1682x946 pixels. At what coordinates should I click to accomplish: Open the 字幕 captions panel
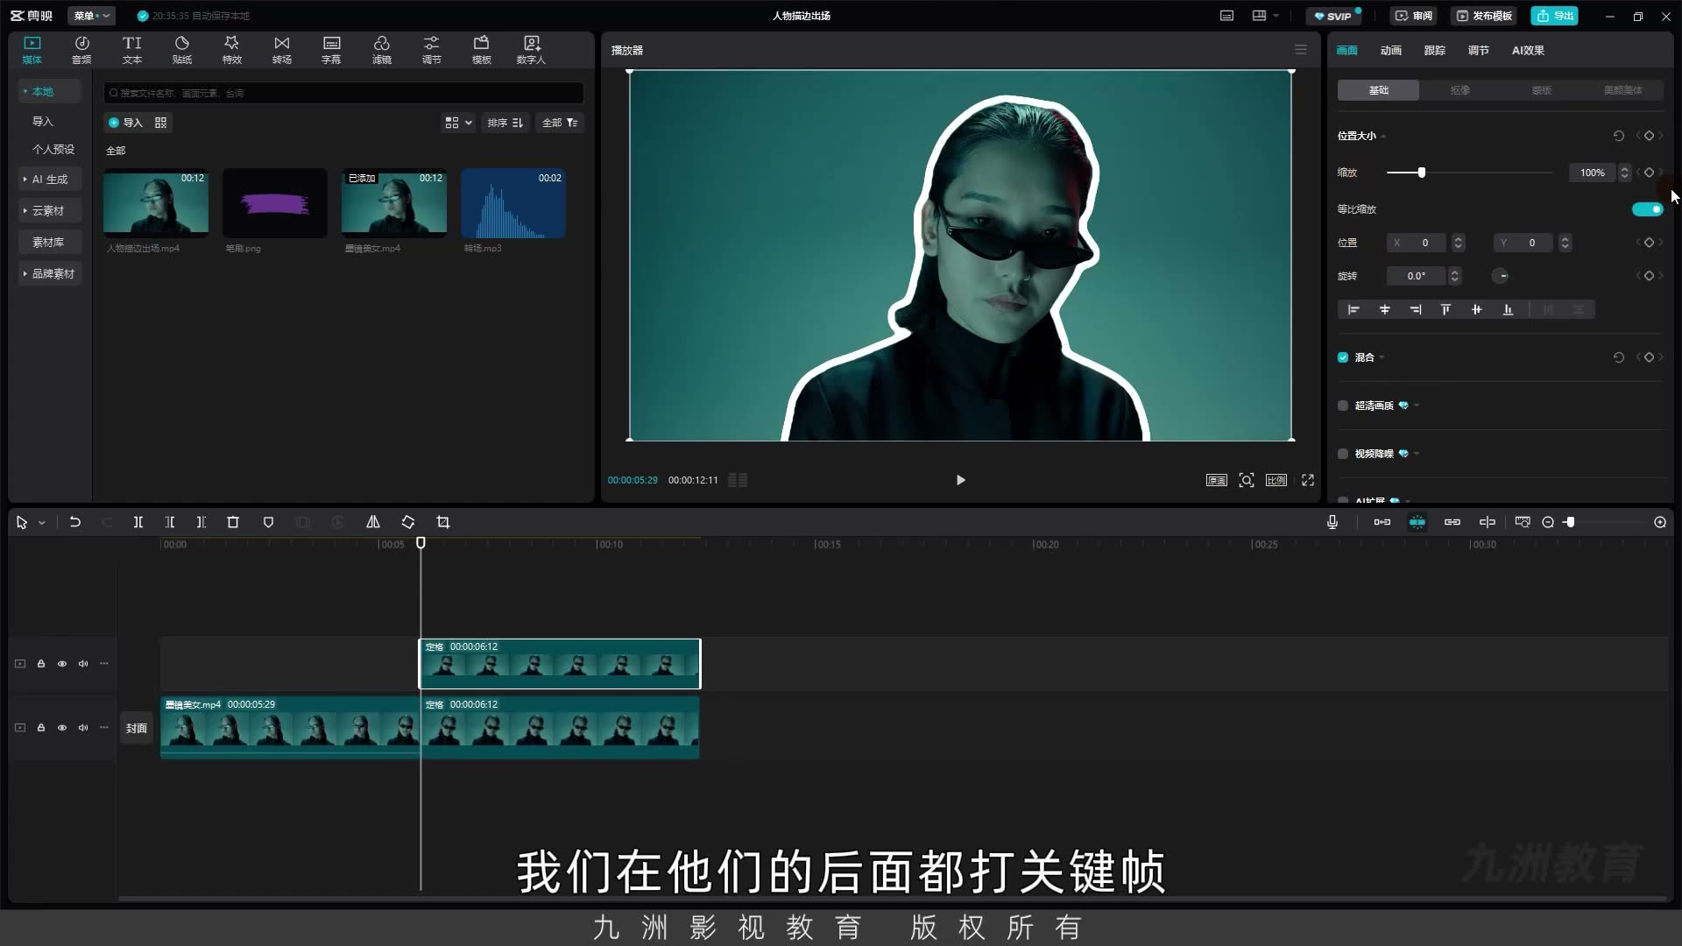point(331,50)
